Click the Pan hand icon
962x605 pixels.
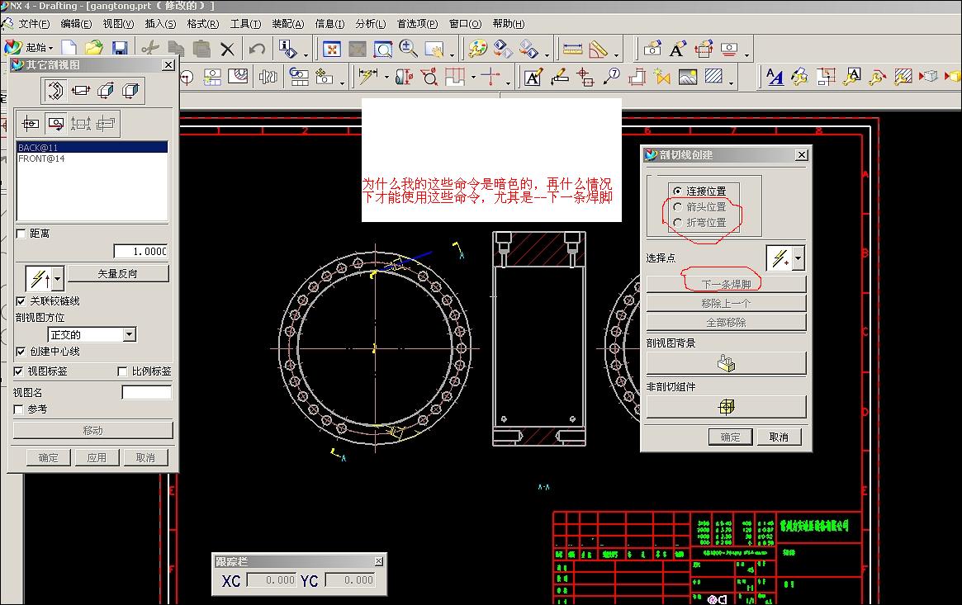[434, 49]
